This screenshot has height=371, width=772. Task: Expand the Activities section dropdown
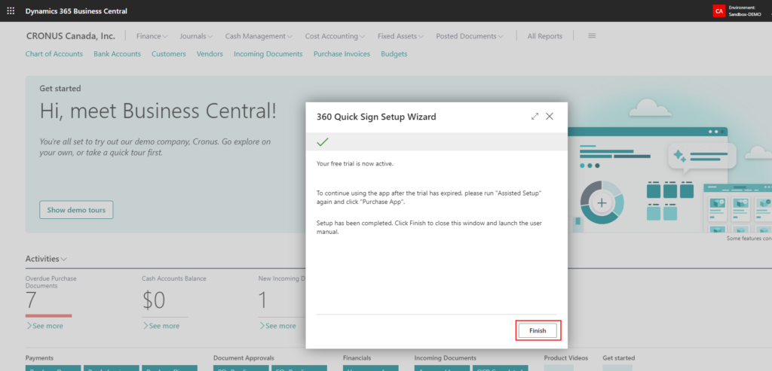[46, 258]
